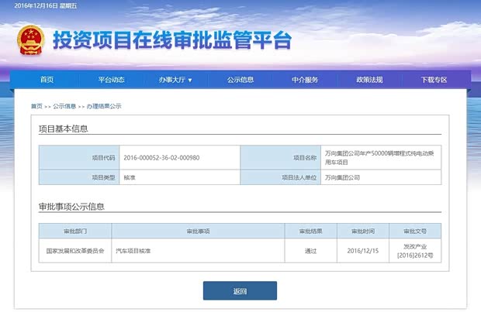Navigate to 政策法规 section

[369, 80]
